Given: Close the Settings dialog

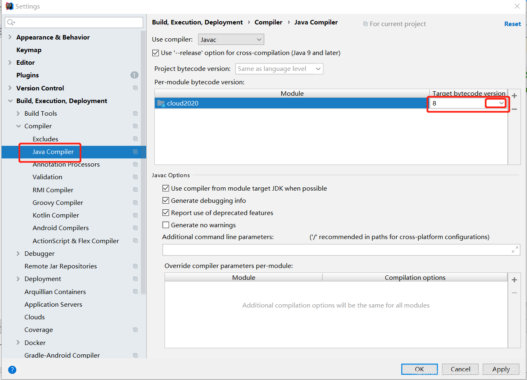Looking at the screenshot, I should (x=517, y=6).
